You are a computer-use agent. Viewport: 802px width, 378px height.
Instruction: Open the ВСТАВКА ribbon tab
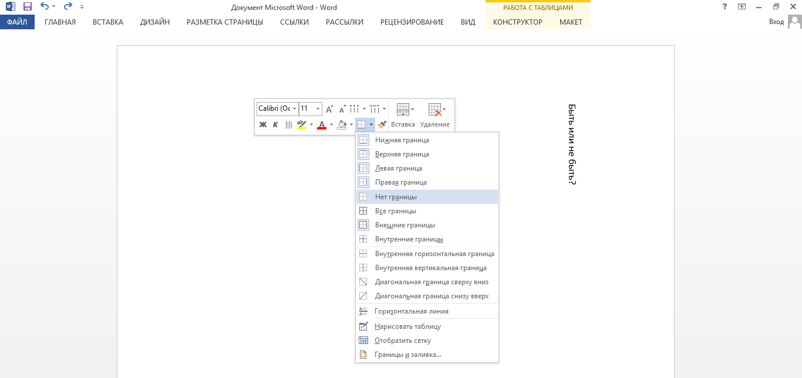click(108, 22)
